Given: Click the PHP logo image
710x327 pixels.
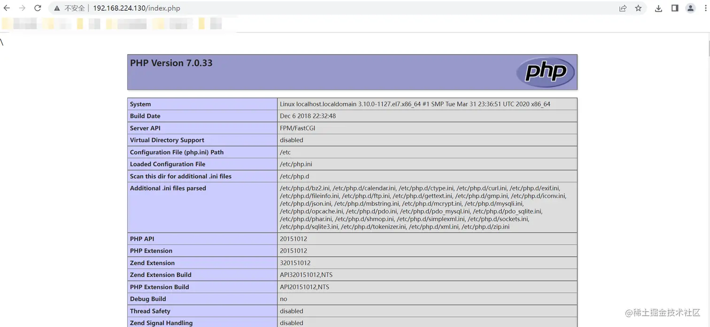Looking at the screenshot, I should (545, 72).
